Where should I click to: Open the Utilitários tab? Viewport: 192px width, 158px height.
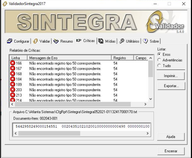point(129,41)
